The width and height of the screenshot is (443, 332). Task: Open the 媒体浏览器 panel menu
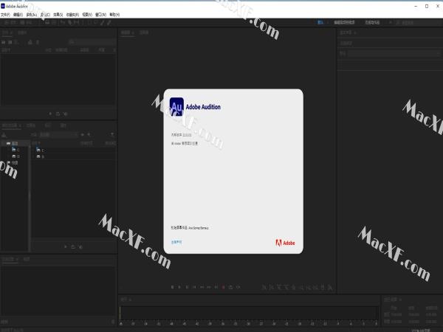(x=20, y=125)
